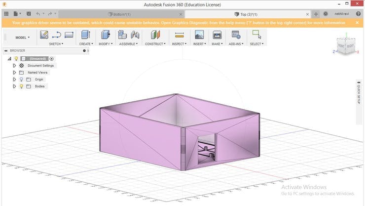This screenshot has width=365, height=206.
Task: Open the CREATE dropdown menu
Action: coord(86,44)
